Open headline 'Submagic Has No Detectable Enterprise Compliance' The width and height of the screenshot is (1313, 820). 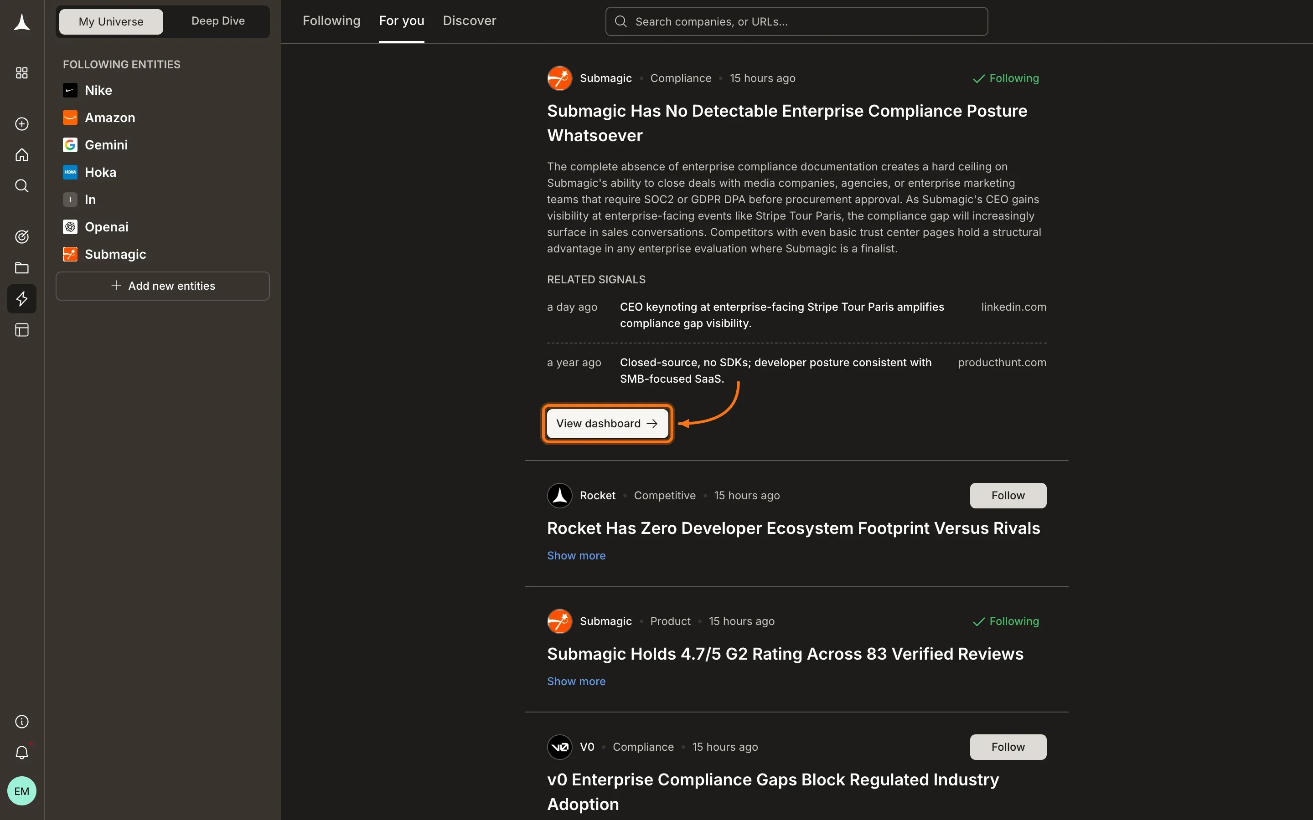pos(787,123)
